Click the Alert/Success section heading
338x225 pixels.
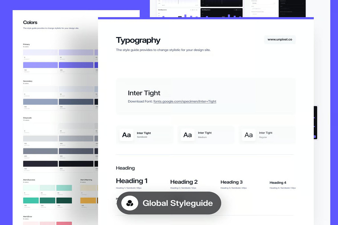click(29, 180)
